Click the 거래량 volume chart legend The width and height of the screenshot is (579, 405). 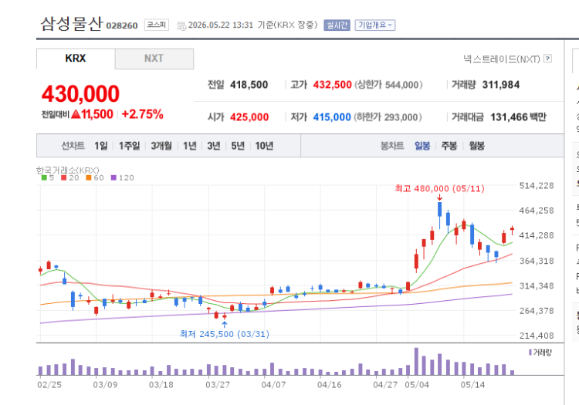click(540, 353)
